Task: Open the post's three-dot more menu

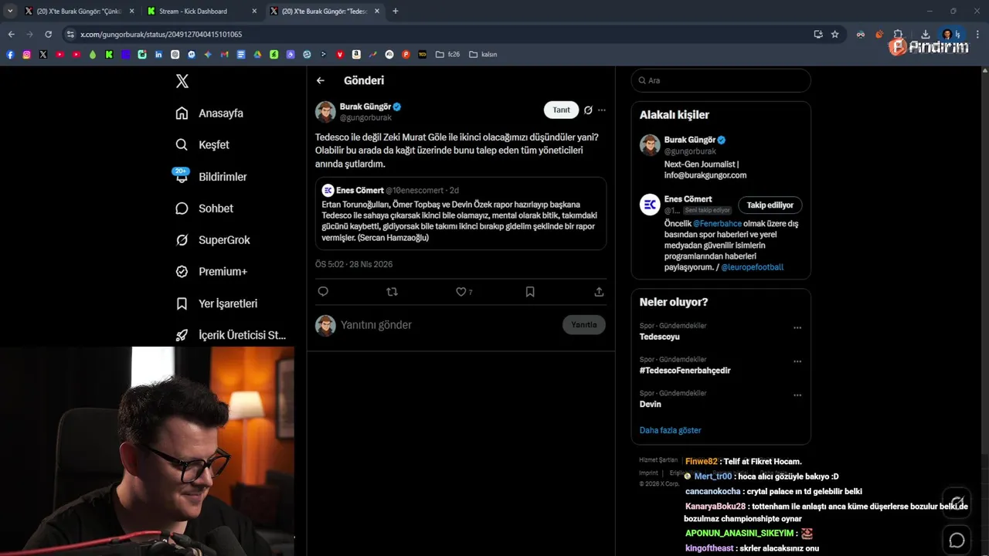Action: coord(602,110)
